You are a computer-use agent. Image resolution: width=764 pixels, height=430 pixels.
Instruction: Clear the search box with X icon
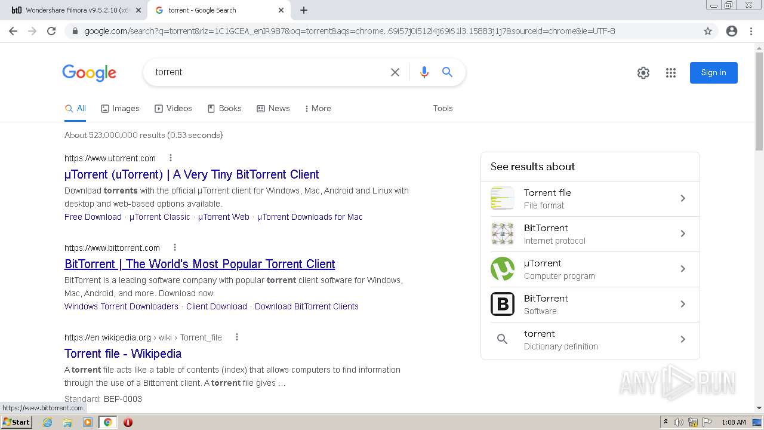pyautogui.click(x=395, y=72)
